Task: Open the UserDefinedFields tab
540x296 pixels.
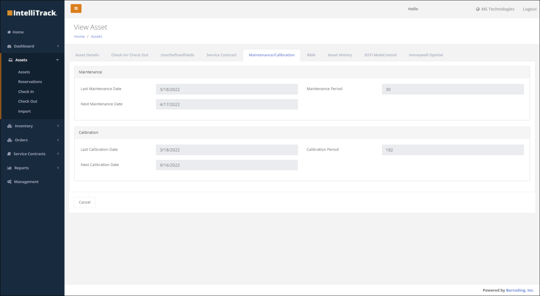Action: (177, 55)
